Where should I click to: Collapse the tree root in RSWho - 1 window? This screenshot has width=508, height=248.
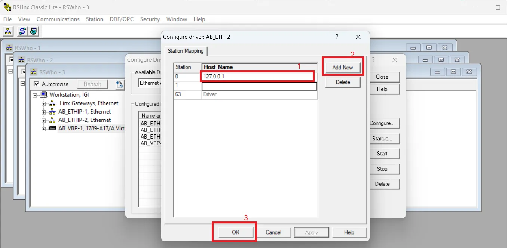pos(10,71)
